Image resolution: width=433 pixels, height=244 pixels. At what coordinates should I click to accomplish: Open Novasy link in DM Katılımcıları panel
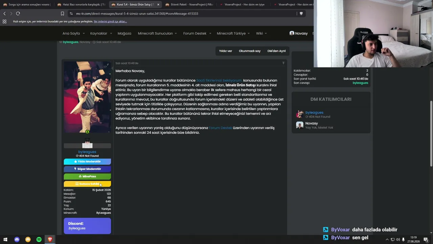point(312,123)
